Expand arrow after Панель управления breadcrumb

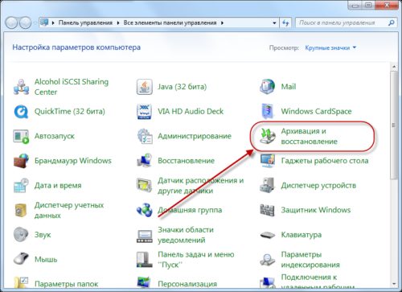[x=118, y=23]
